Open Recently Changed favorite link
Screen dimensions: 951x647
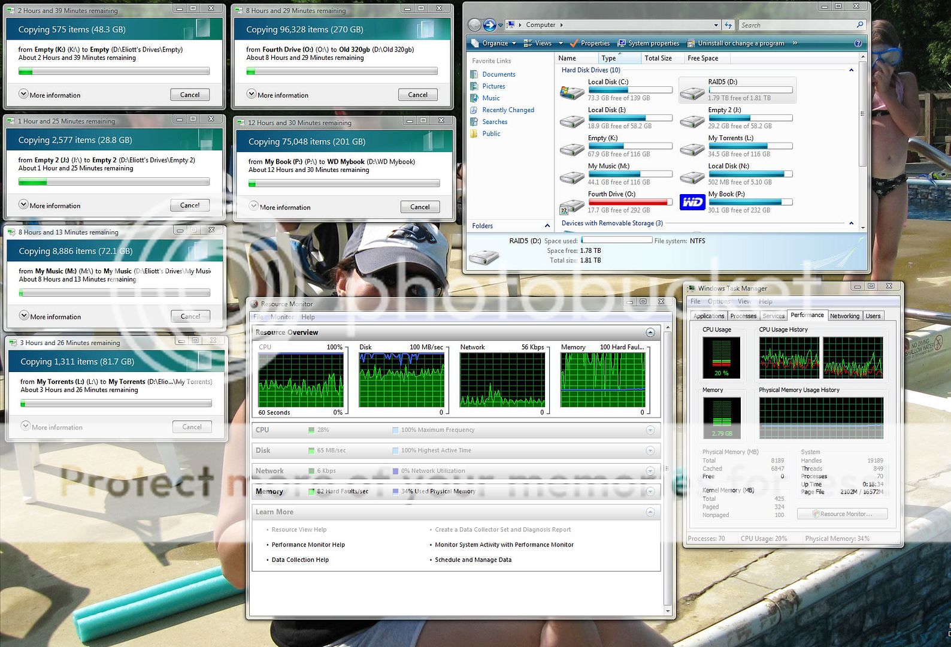tap(508, 110)
